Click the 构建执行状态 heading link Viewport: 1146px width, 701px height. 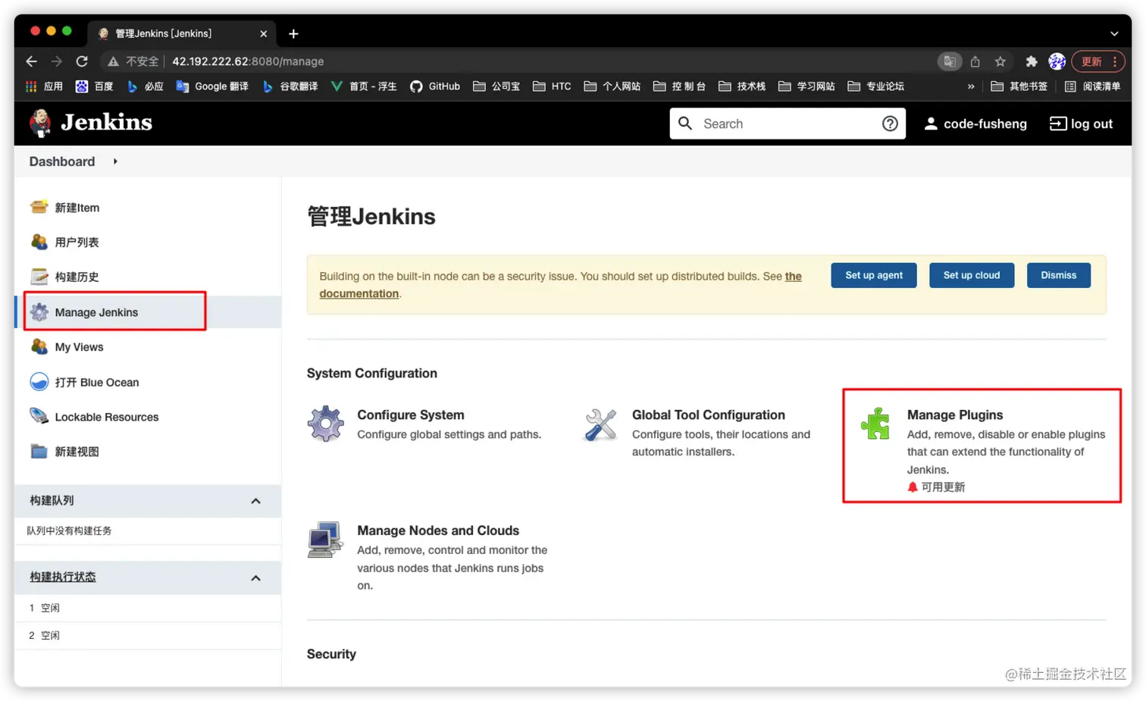[x=63, y=577]
